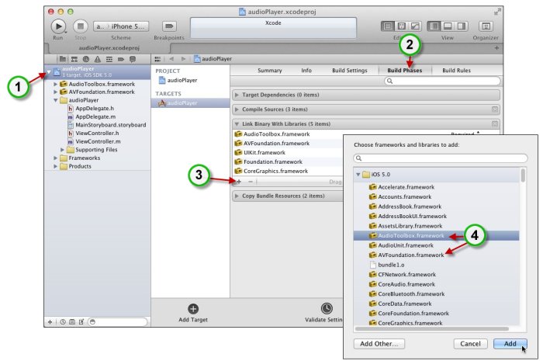Click the framework list vertical scrollbar
543x361 pixels.
point(523,175)
